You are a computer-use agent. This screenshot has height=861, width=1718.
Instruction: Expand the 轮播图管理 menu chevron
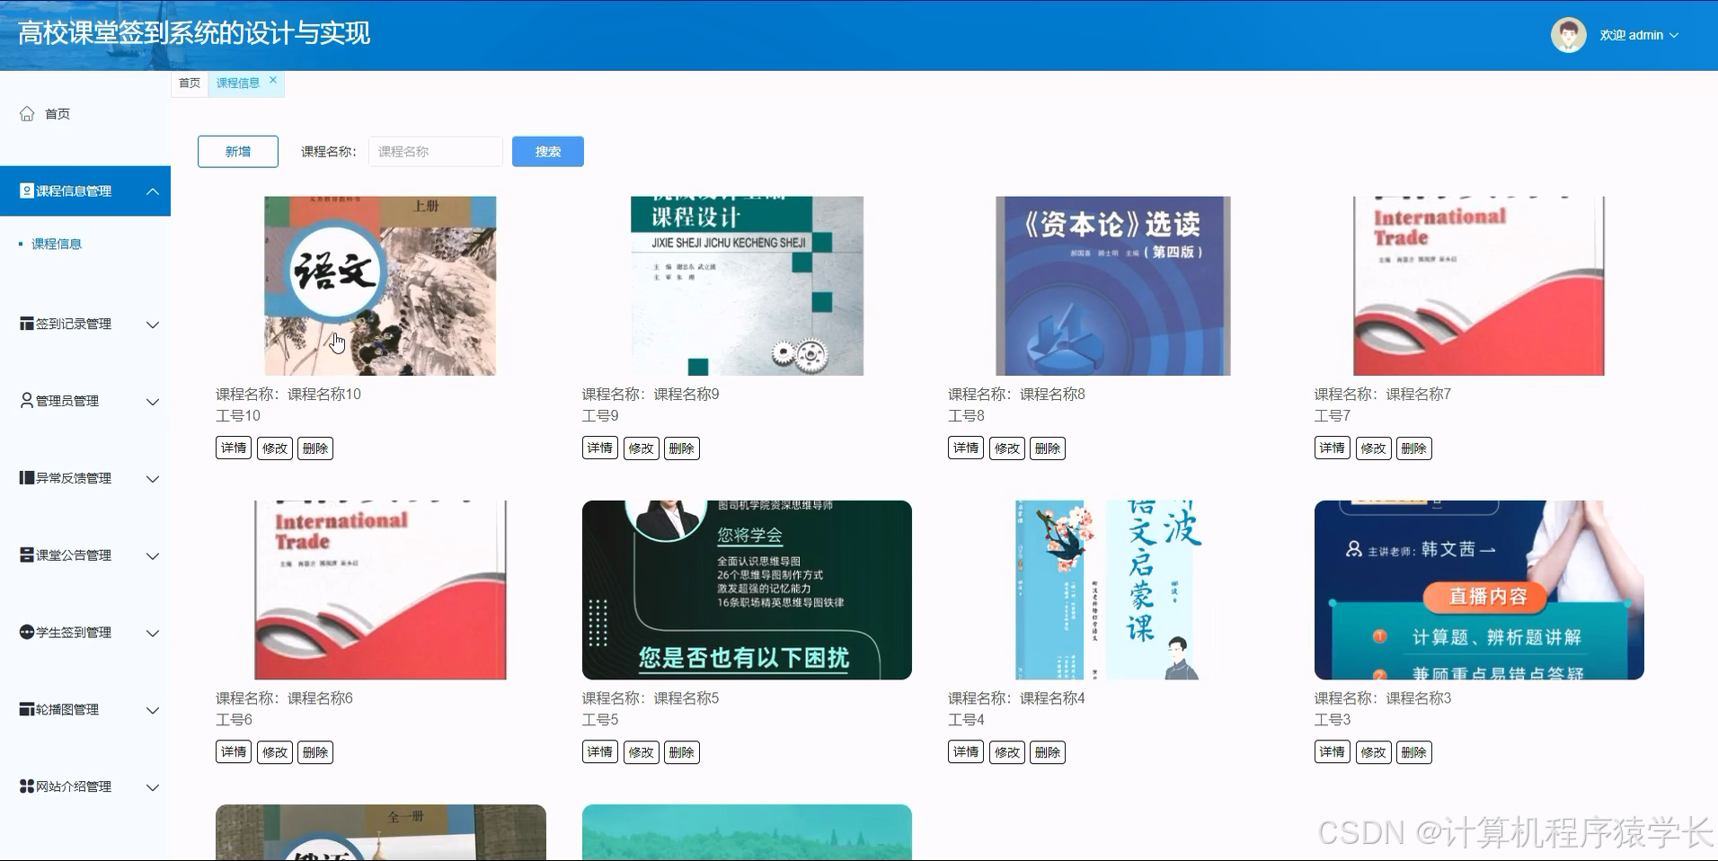coord(153,710)
